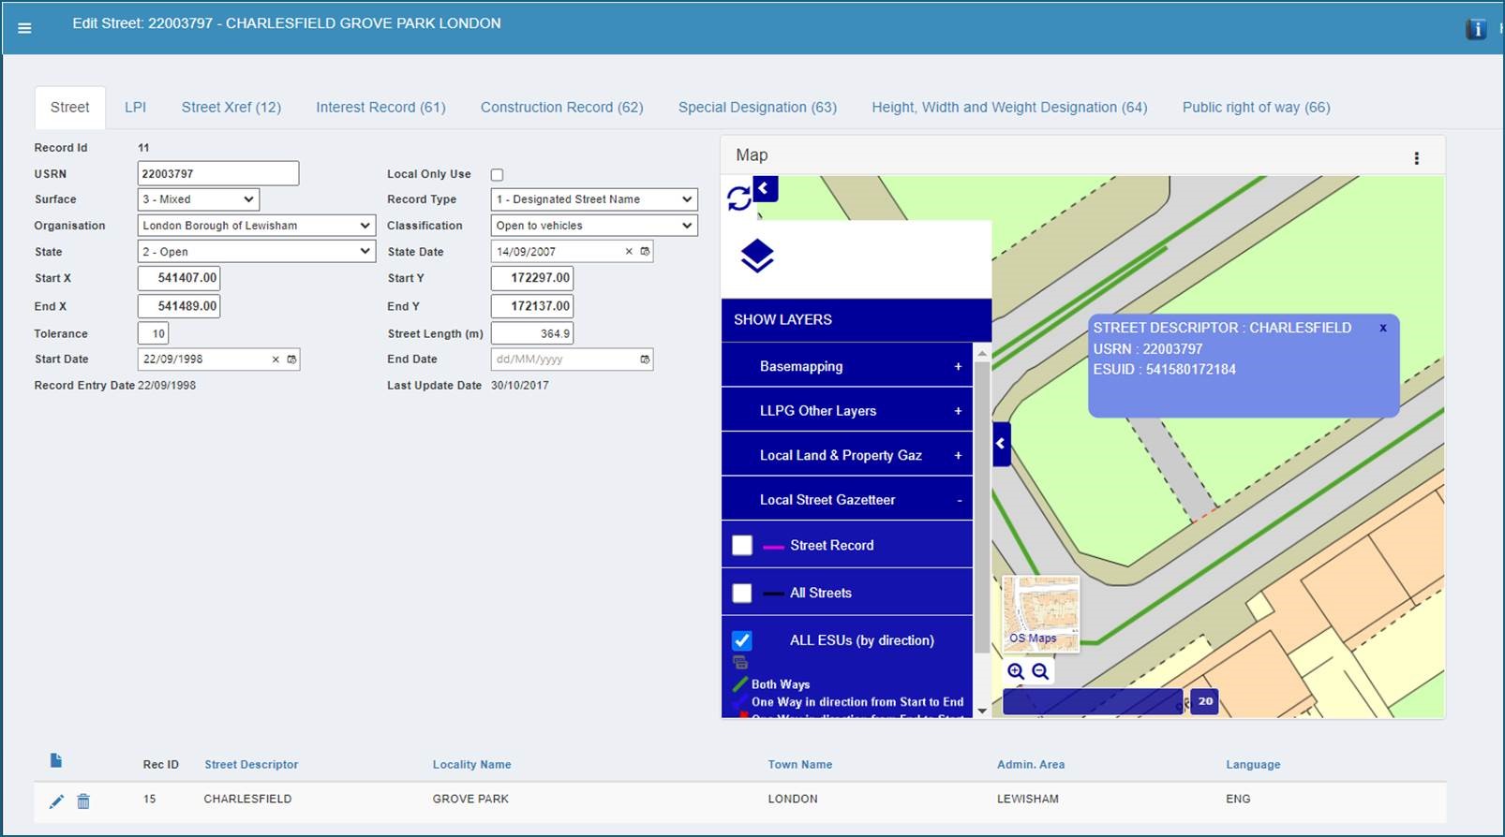
Task: Open calendar for End Date
Action: point(645,360)
